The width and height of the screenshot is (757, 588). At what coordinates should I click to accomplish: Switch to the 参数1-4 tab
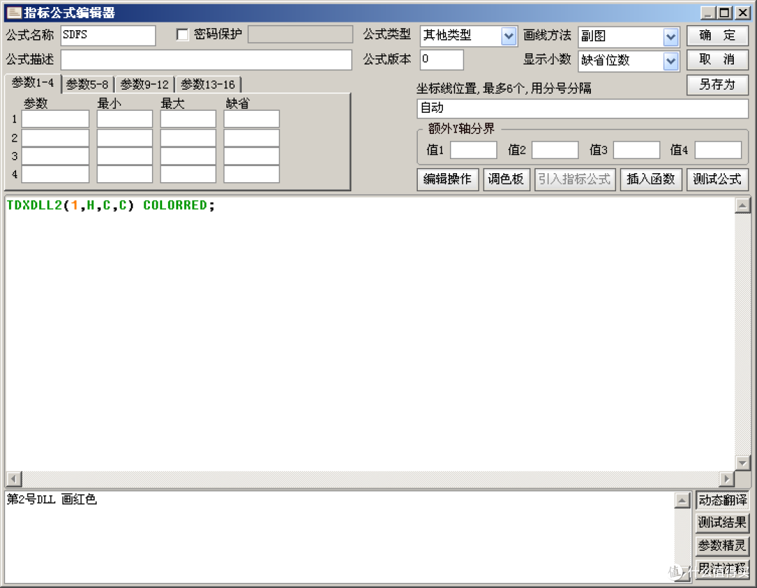tap(33, 83)
